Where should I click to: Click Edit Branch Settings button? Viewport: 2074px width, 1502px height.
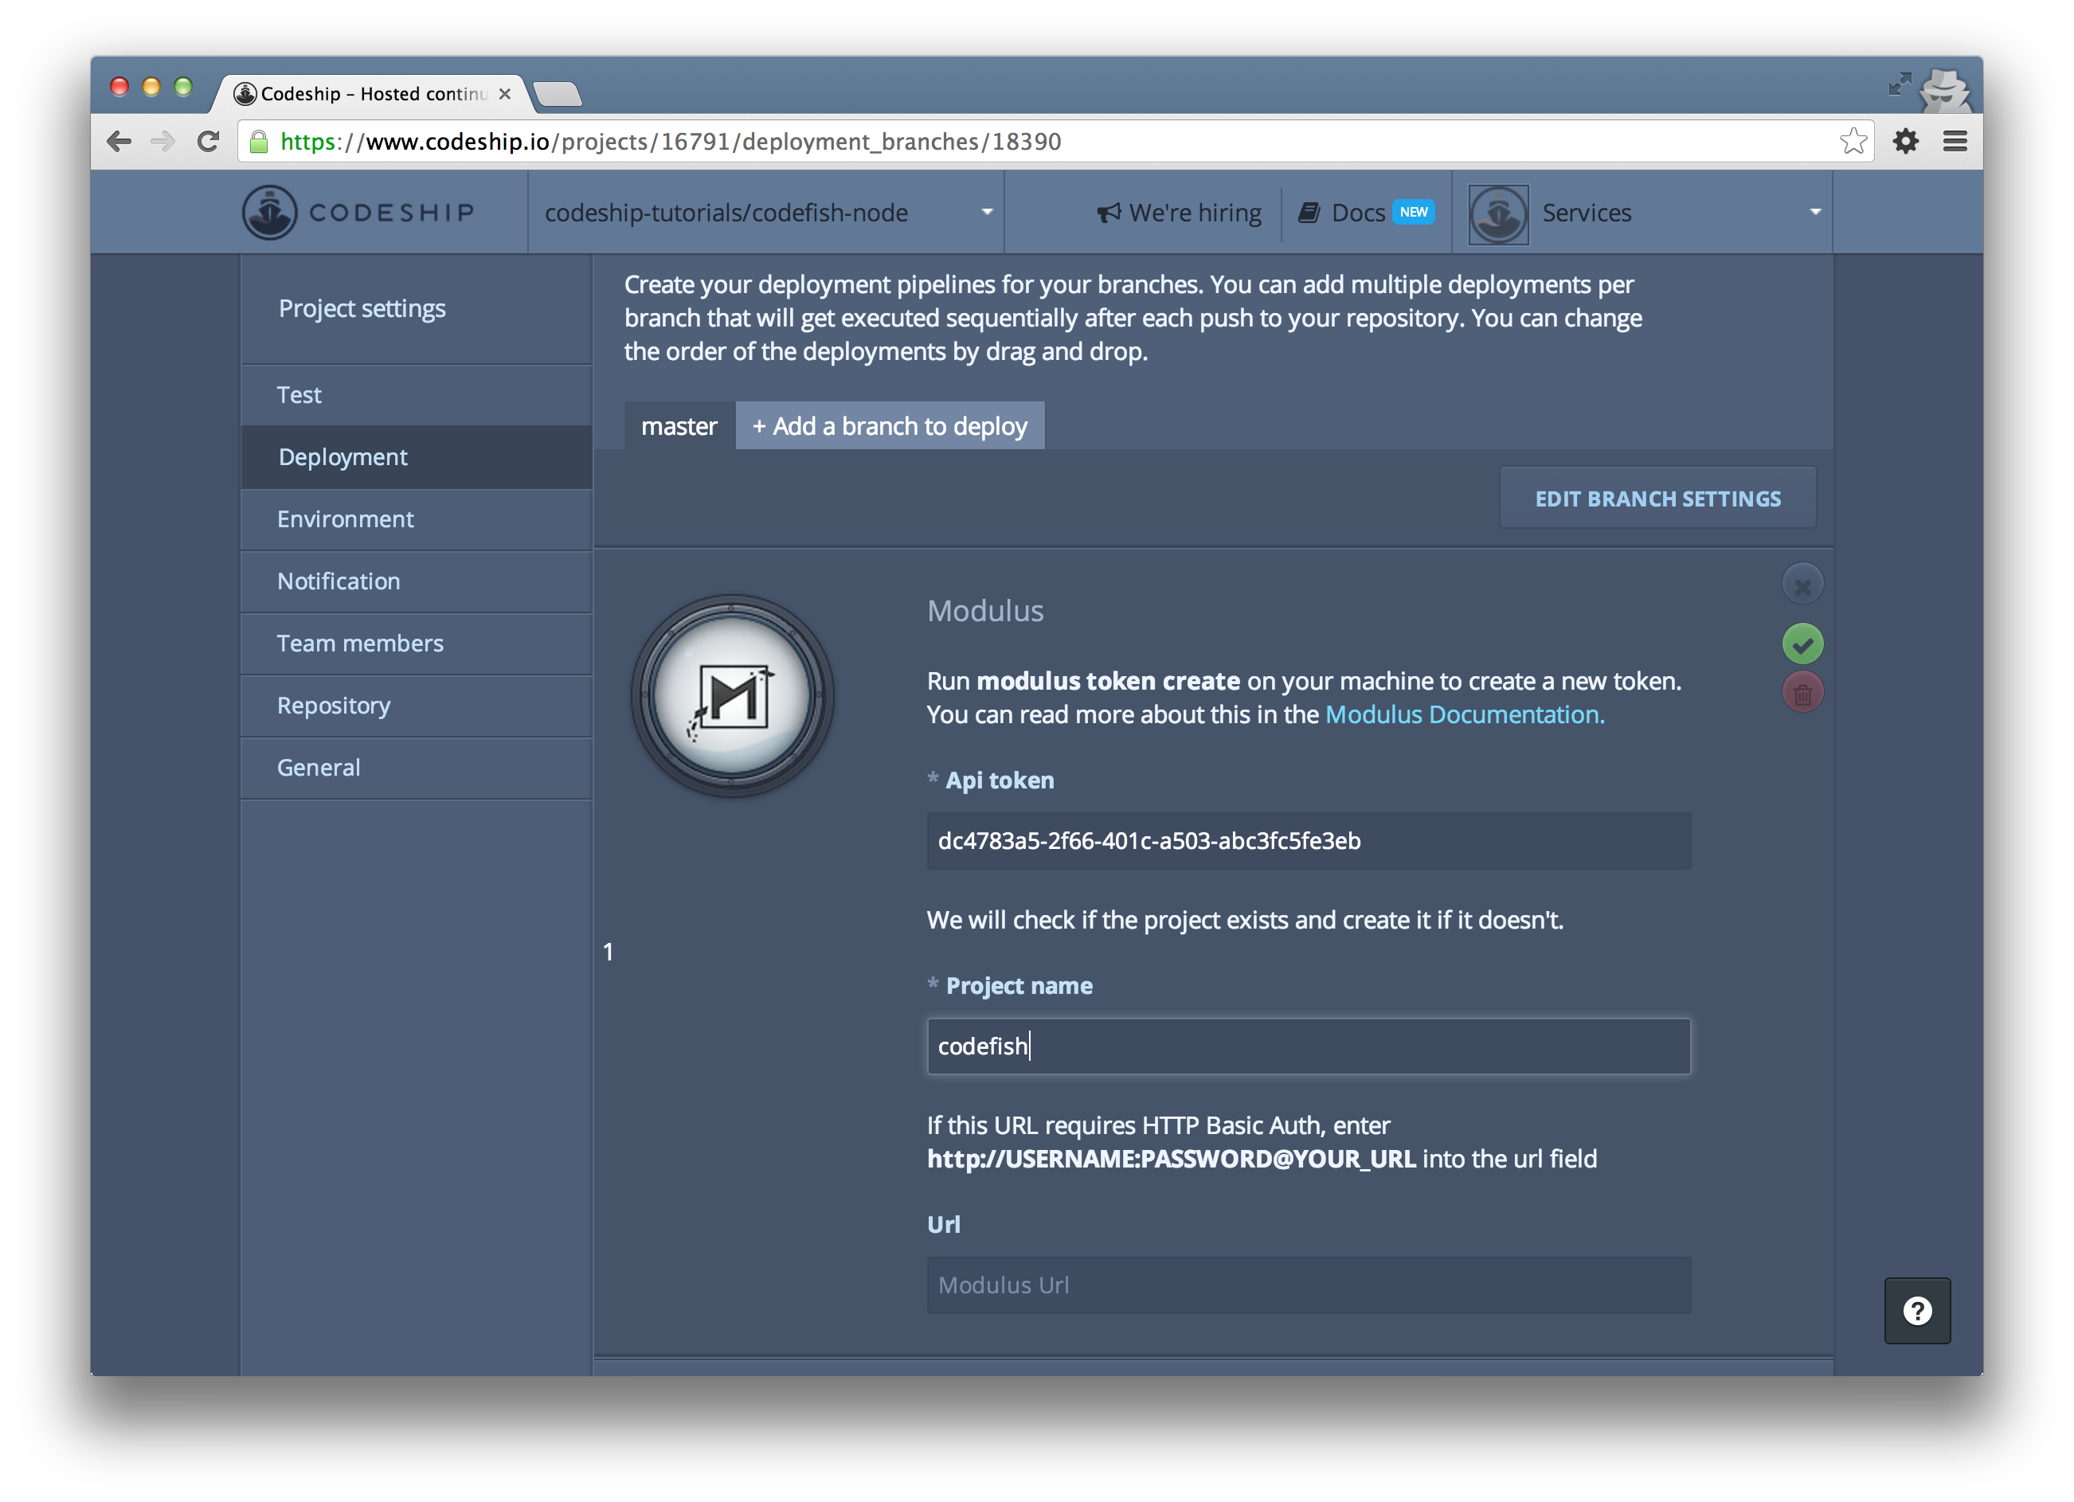tap(1656, 499)
